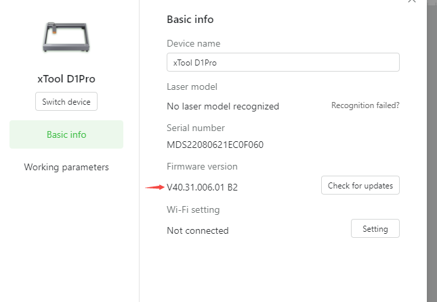
Task: Open the Wi-Fi Setting button
Action: point(375,228)
